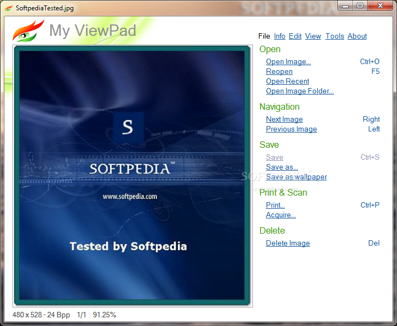Open the View menu
The image size is (397, 326).
[313, 36]
